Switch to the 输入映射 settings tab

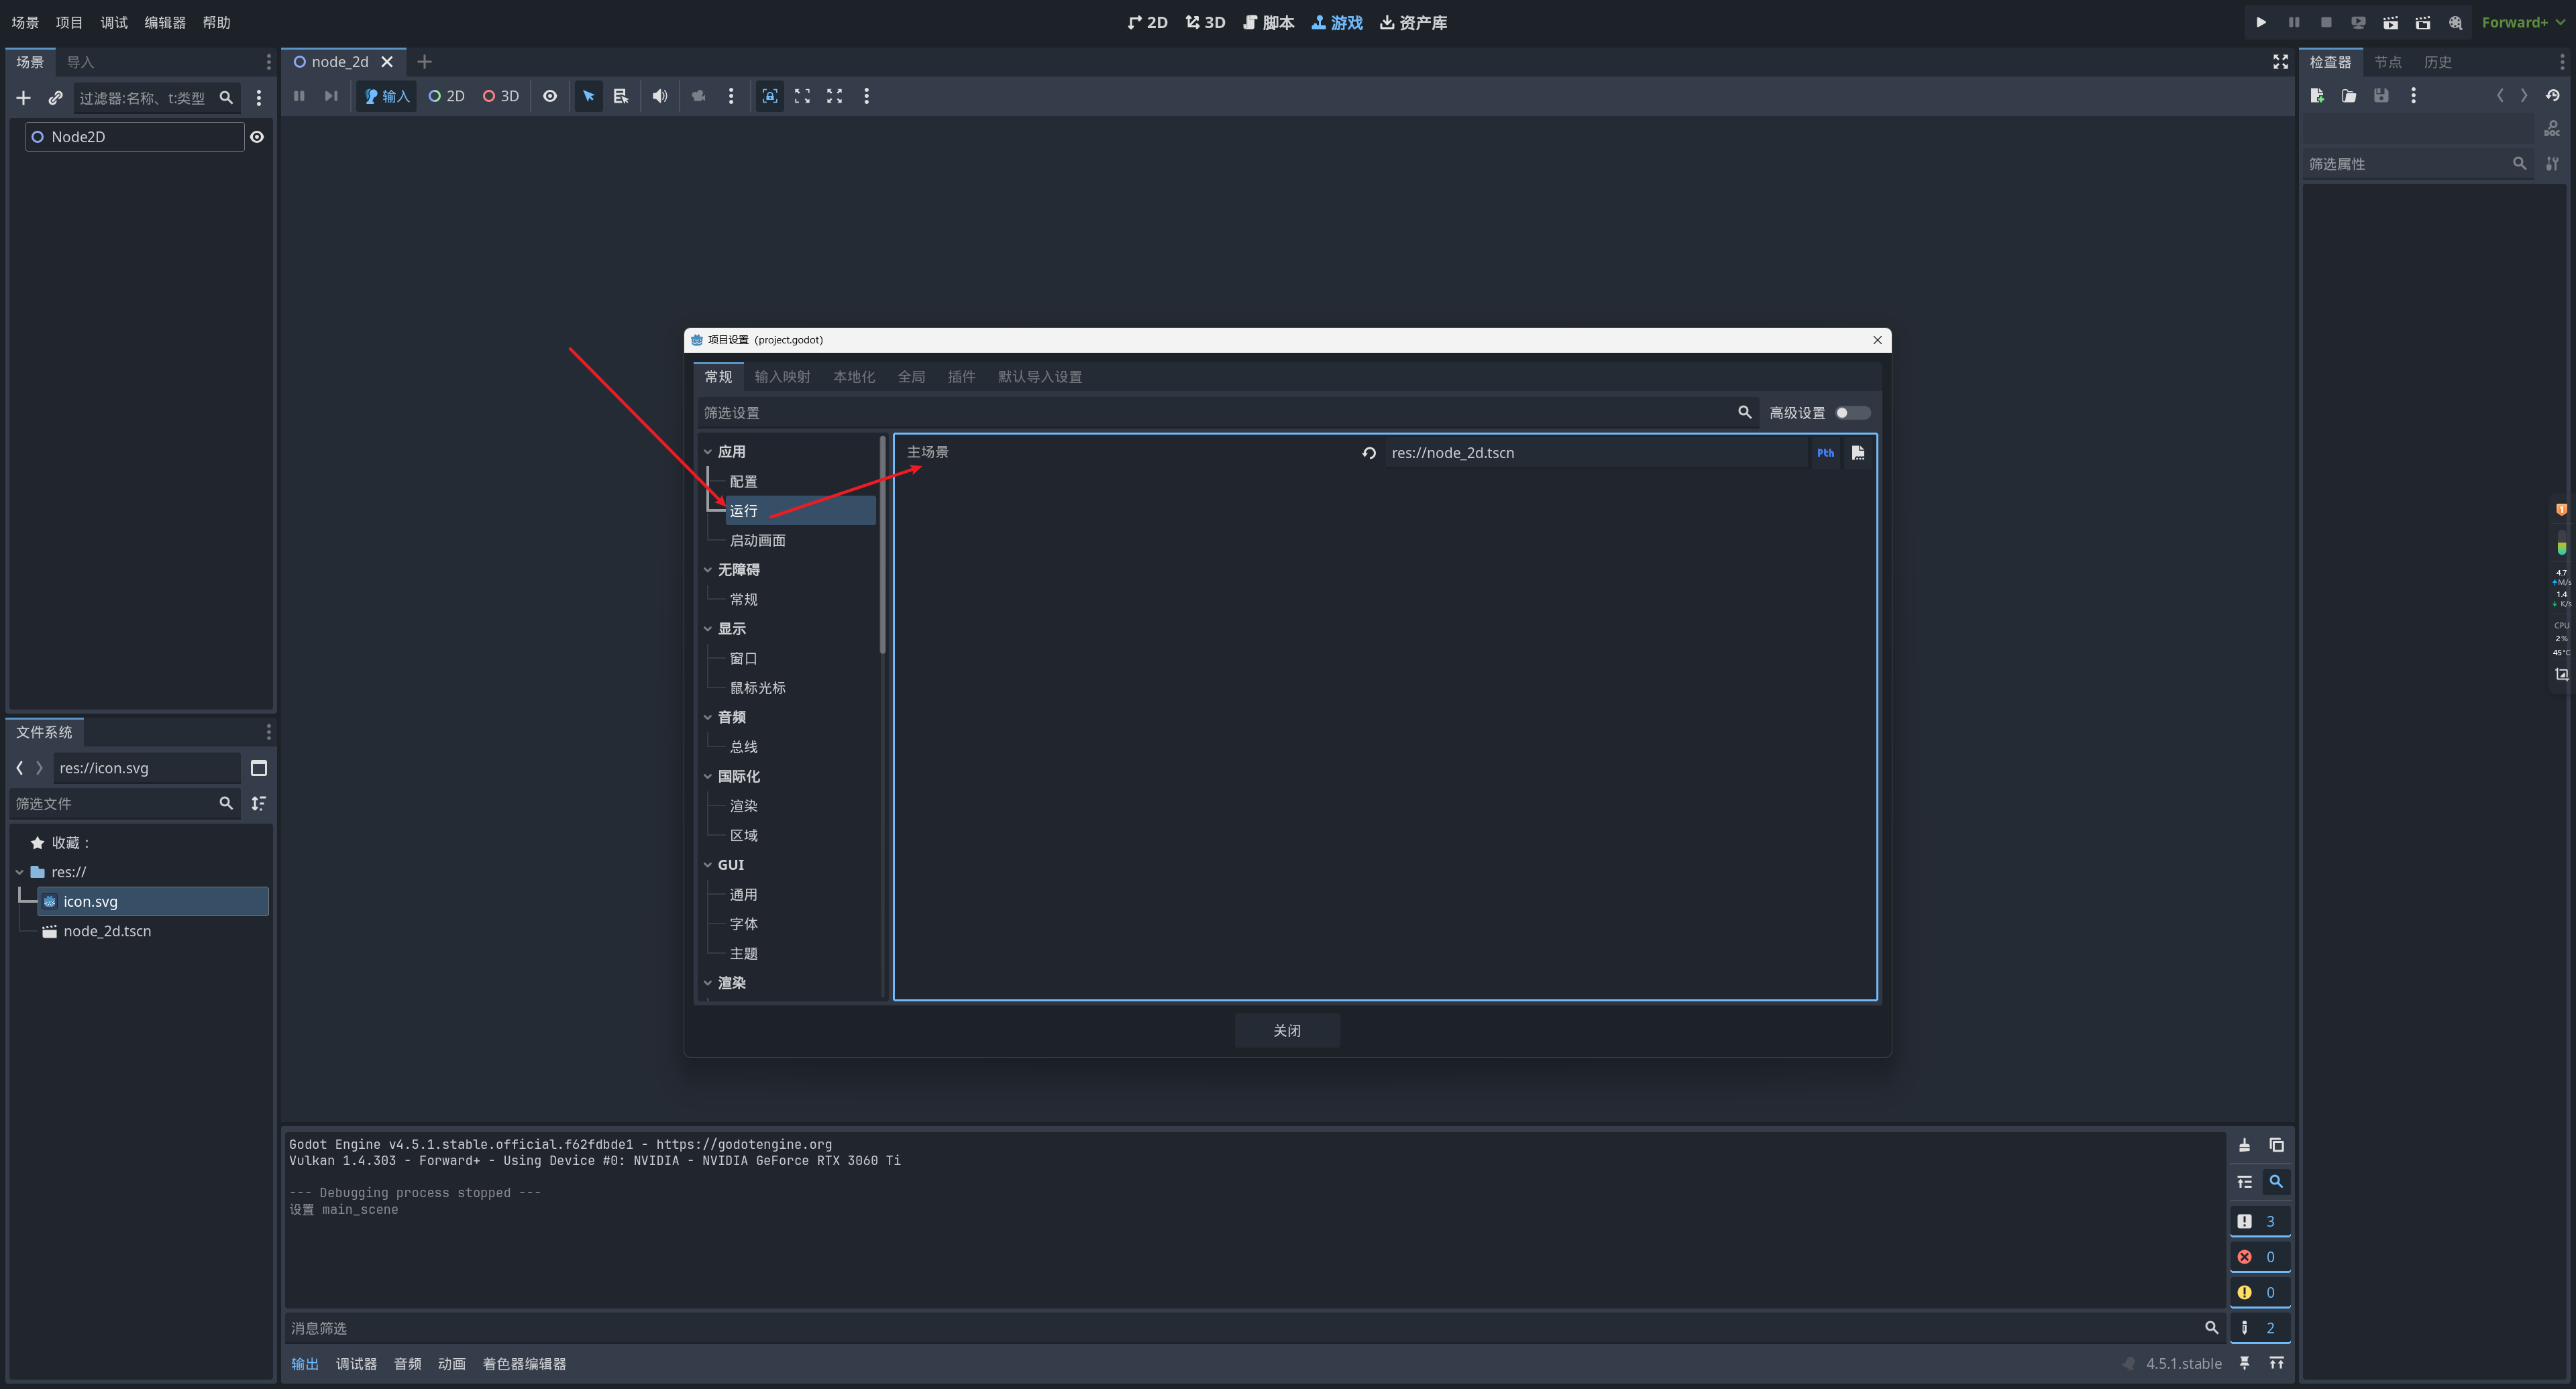[x=782, y=377]
